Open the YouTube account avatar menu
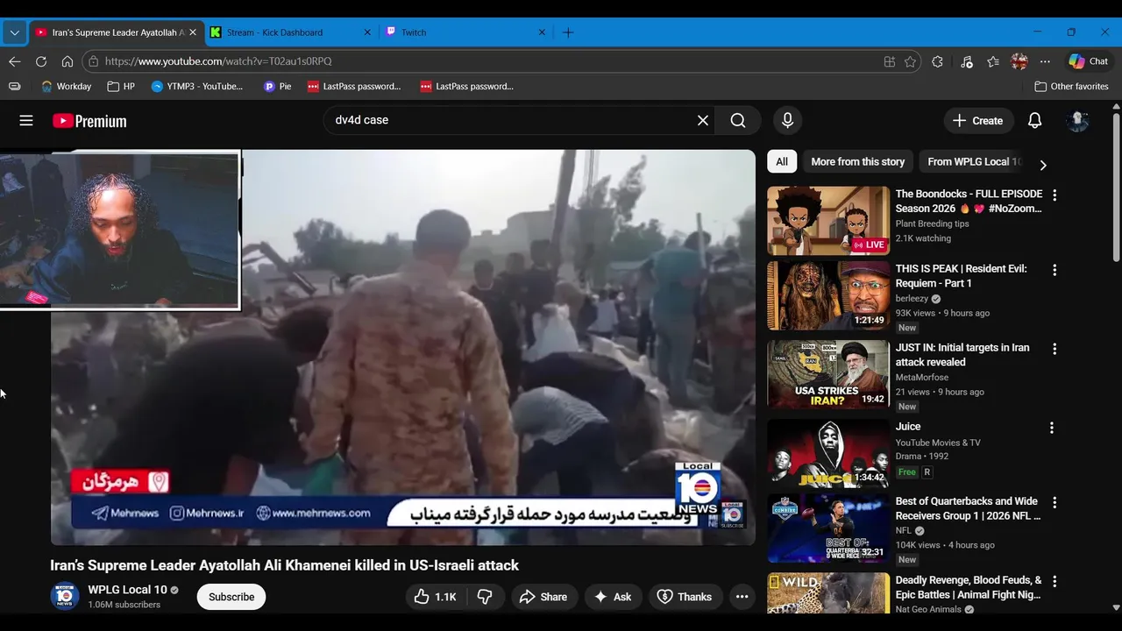 [x=1077, y=121]
